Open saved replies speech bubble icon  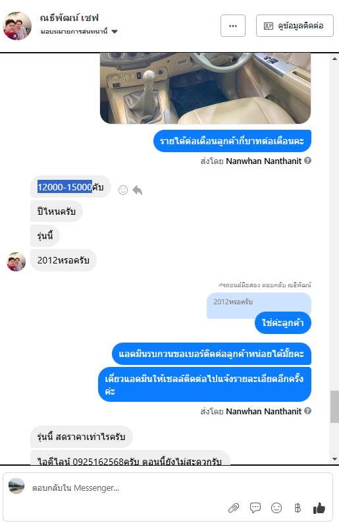tap(255, 507)
